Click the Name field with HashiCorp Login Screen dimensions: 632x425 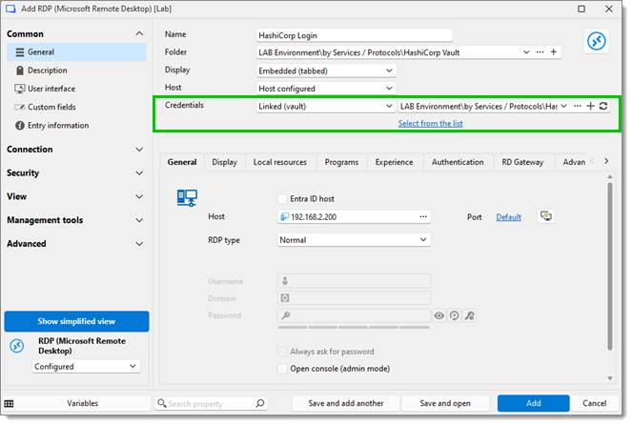pos(355,35)
